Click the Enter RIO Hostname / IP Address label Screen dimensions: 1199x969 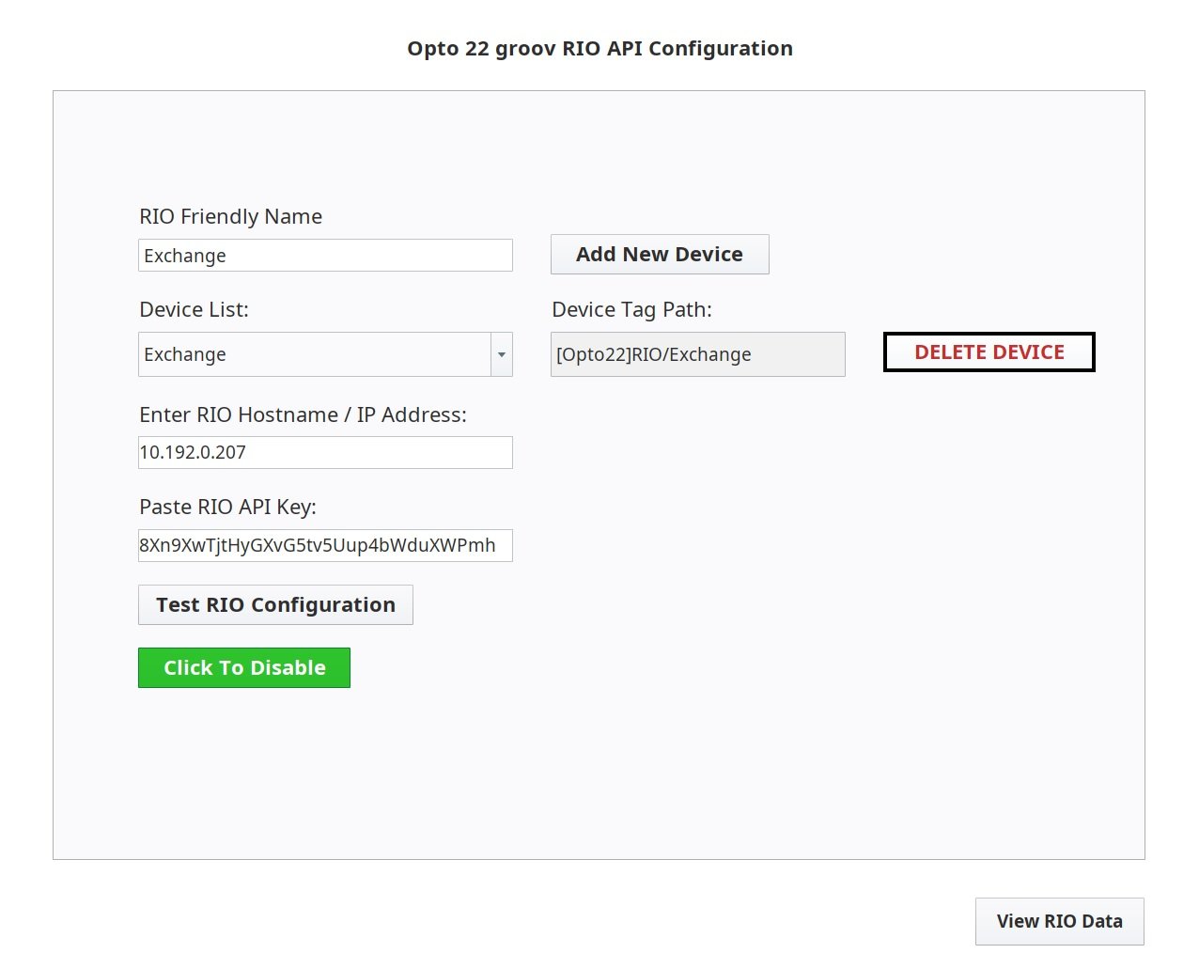click(303, 415)
